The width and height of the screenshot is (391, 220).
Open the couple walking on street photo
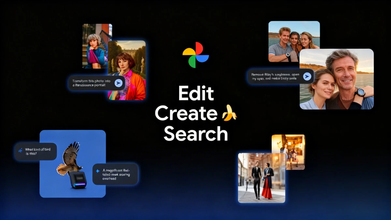point(261,178)
